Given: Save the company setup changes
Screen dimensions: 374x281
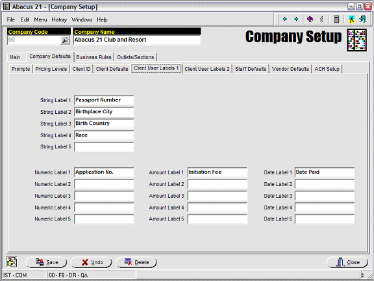Looking at the screenshot, I should click(46, 262).
